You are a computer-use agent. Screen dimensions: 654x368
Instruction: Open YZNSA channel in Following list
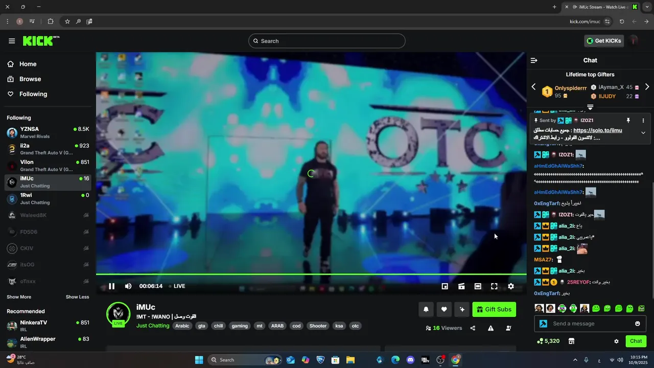point(49,132)
